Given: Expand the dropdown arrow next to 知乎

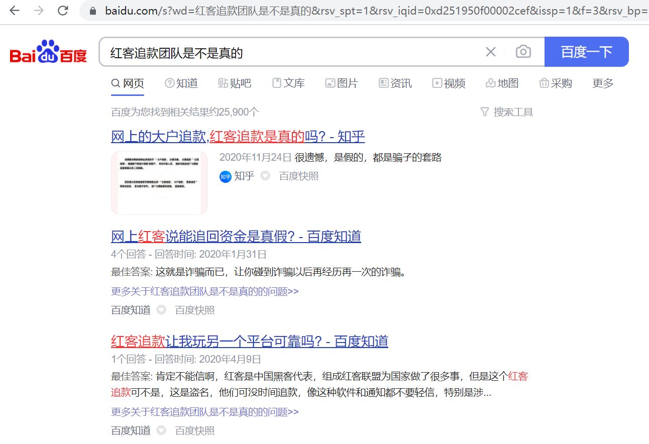Looking at the screenshot, I should [x=265, y=176].
